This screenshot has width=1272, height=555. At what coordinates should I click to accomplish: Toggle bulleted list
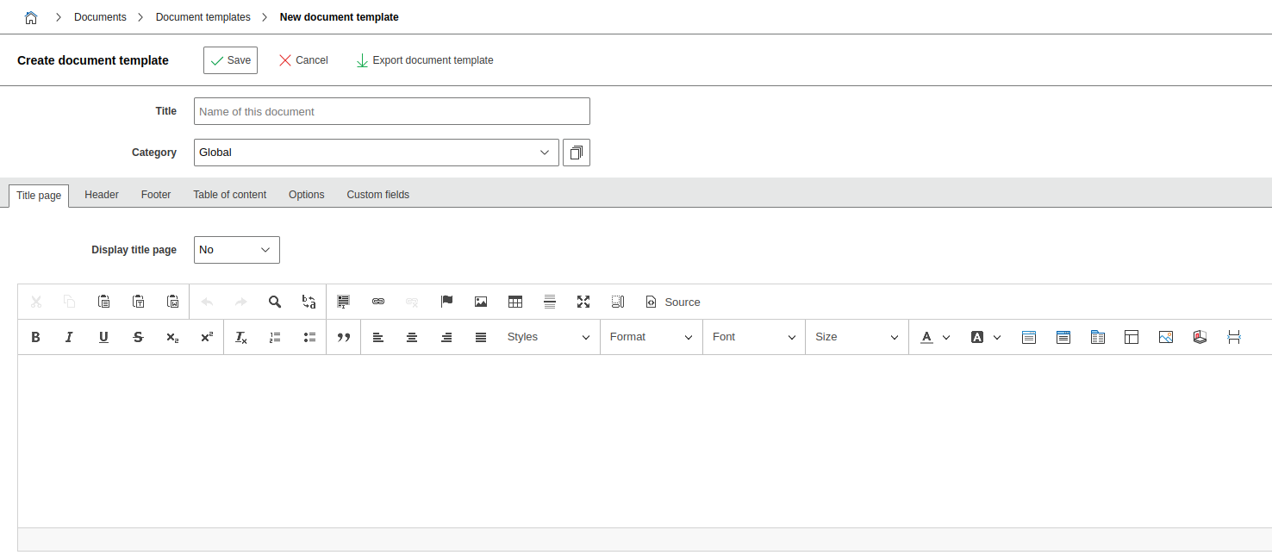pos(310,337)
